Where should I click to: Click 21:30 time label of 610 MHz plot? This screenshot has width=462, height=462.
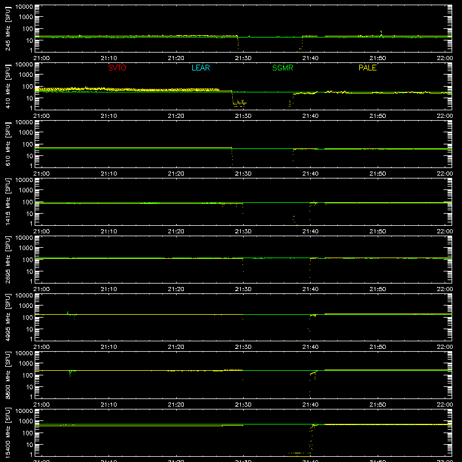(243, 174)
